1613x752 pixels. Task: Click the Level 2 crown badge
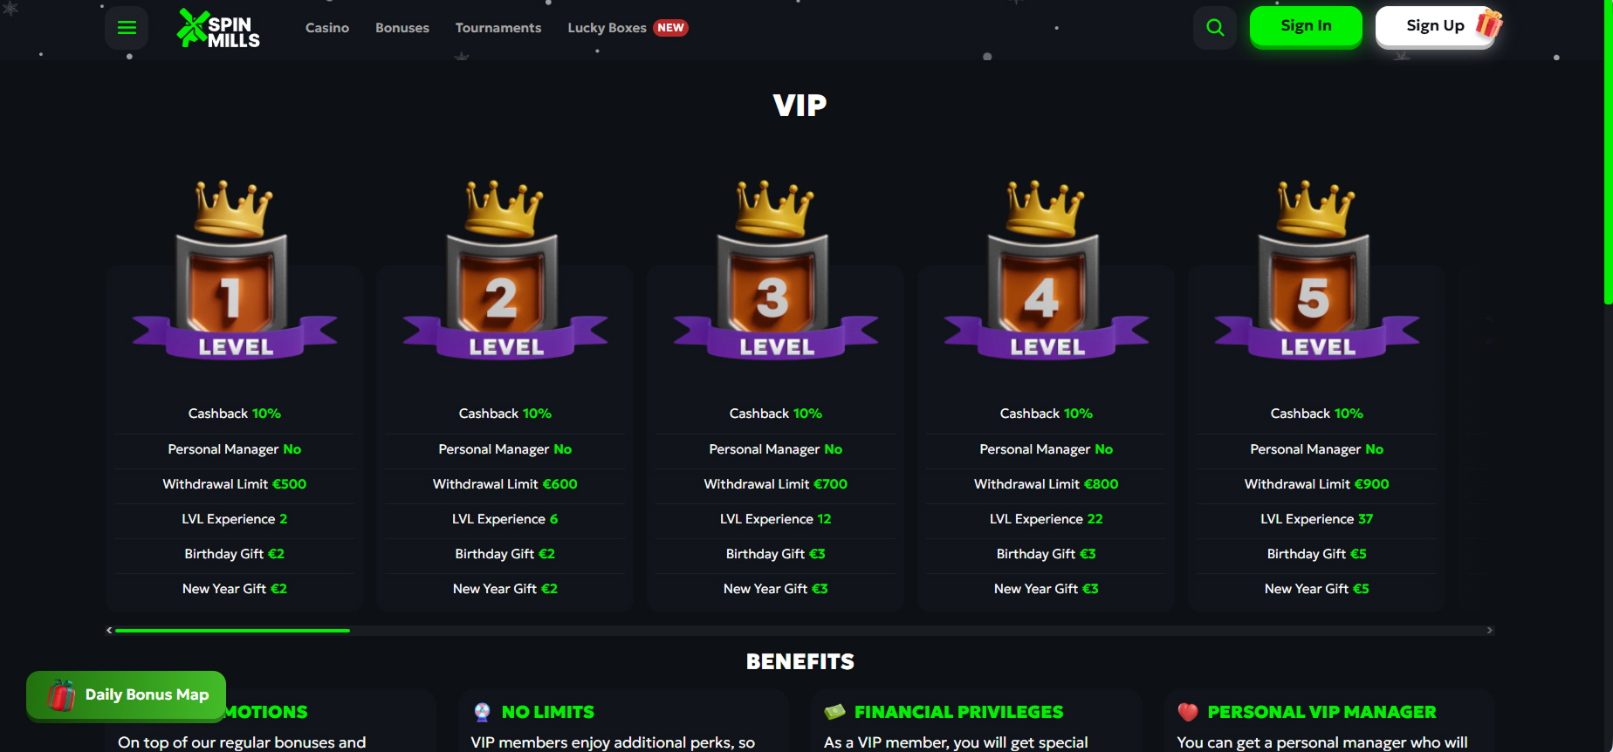(505, 270)
